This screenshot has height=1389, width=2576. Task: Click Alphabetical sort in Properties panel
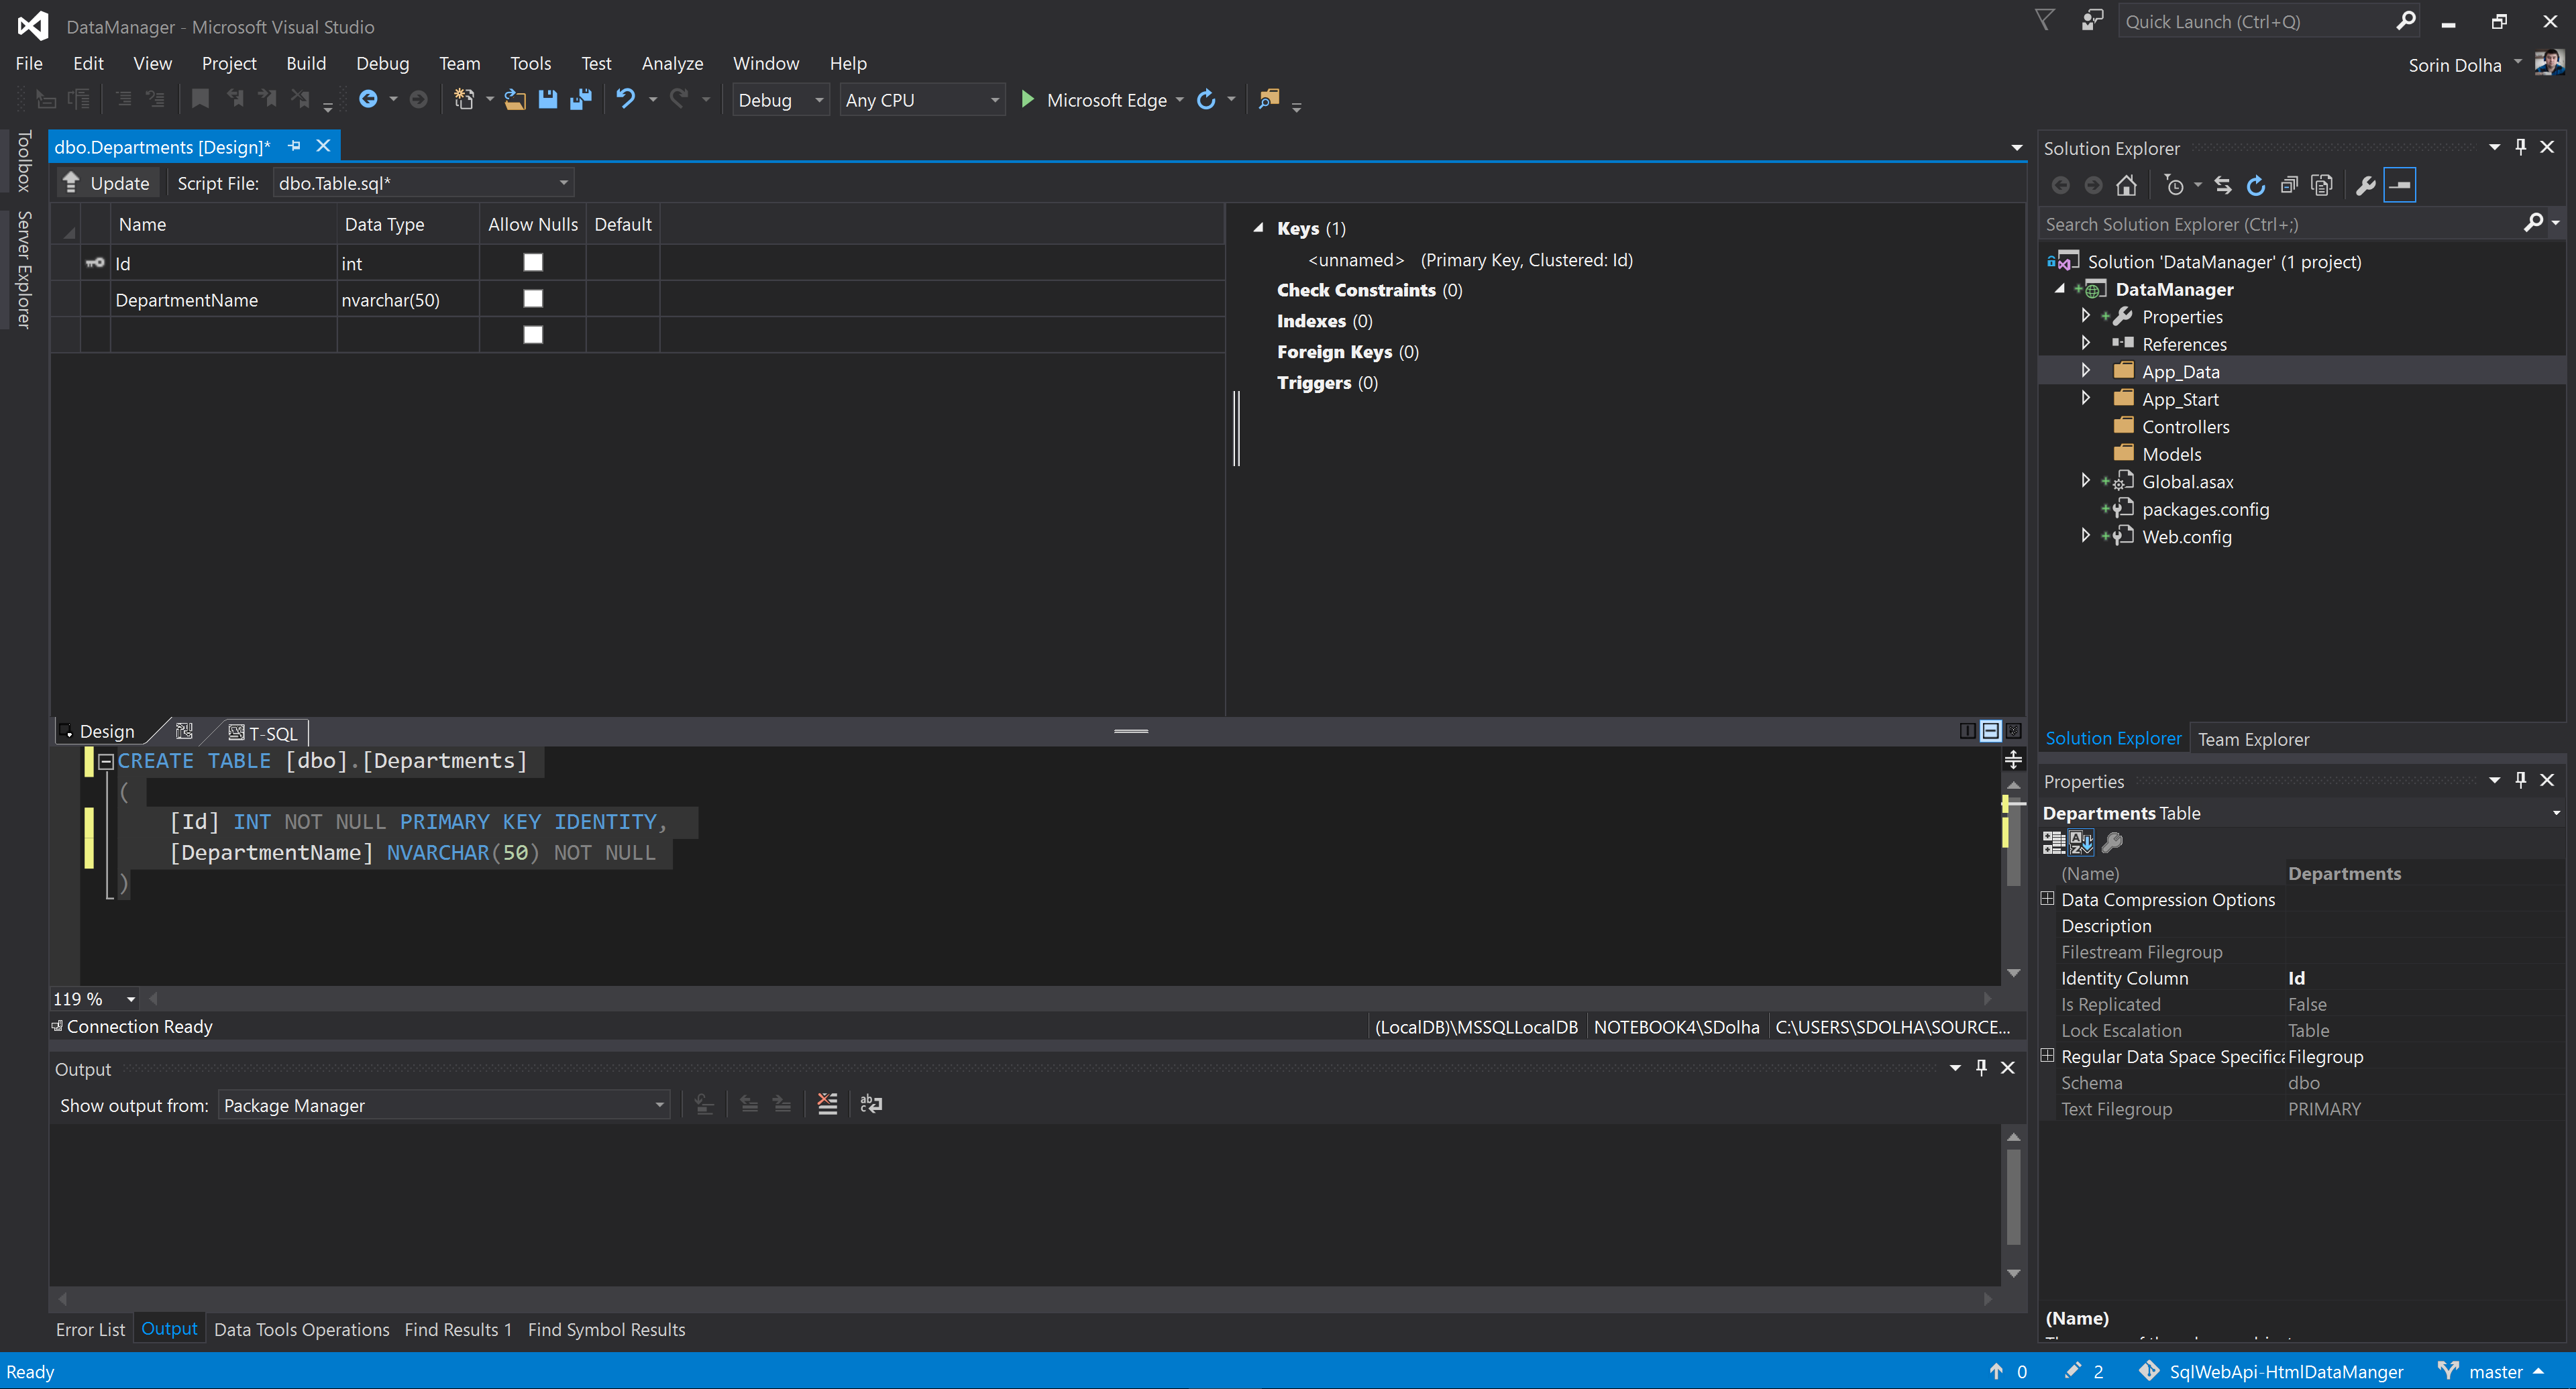2081,843
